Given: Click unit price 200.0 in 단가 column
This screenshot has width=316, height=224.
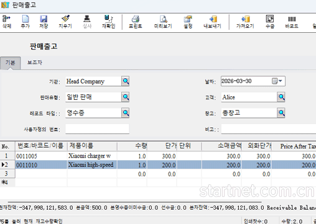Looking at the screenshot, I should pyautogui.click(x=162, y=165).
